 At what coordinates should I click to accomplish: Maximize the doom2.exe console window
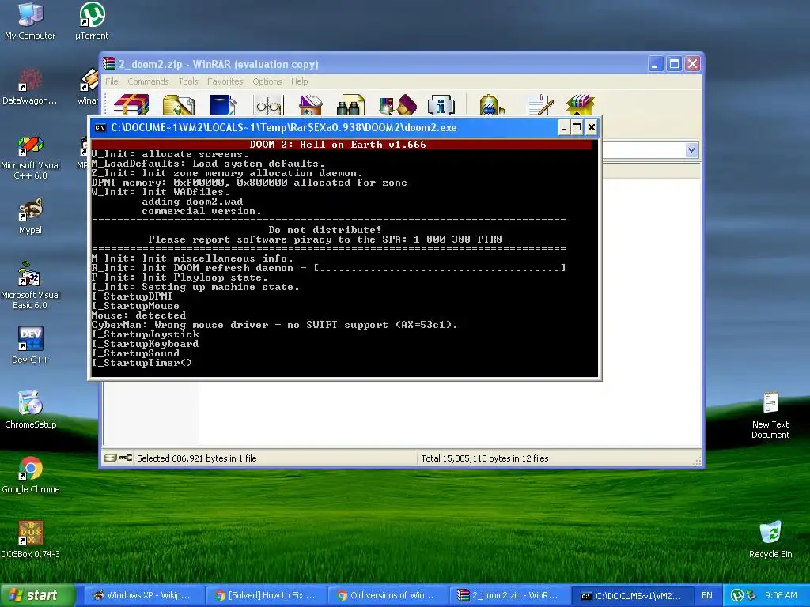click(x=577, y=127)
